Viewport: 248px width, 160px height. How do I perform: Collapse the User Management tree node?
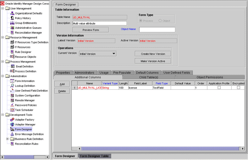tap(3, 8)
